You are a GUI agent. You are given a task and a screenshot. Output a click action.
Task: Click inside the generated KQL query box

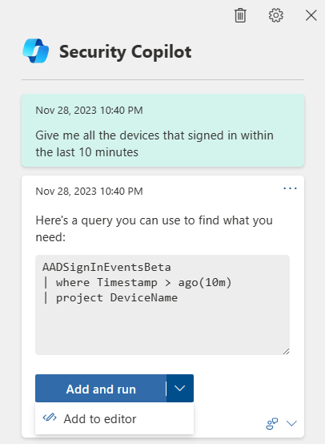coord(162,305)
